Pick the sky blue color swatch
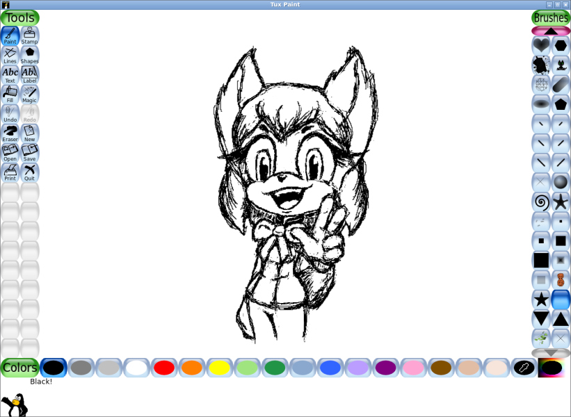The width and height of the screenshot is (571, 417). 303,368
